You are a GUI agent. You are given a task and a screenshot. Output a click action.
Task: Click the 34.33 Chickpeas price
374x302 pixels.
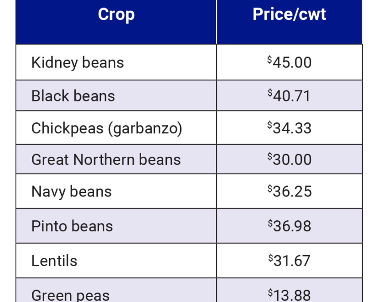pyautogui.click(x=292, y=128)
